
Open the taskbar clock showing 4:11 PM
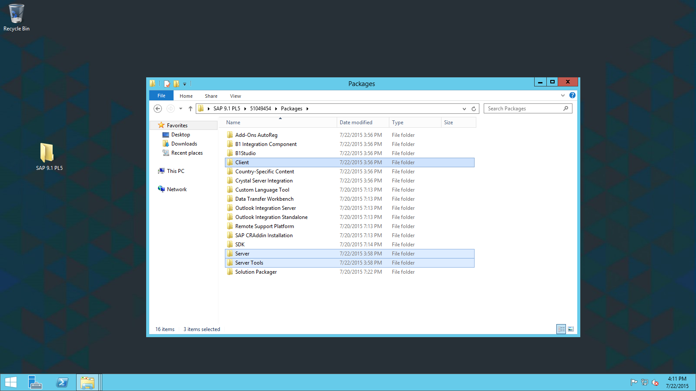coord(677,382)
